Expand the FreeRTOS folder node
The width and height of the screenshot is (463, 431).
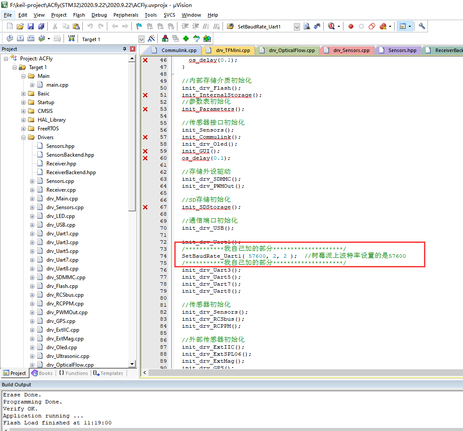point(23,129)
